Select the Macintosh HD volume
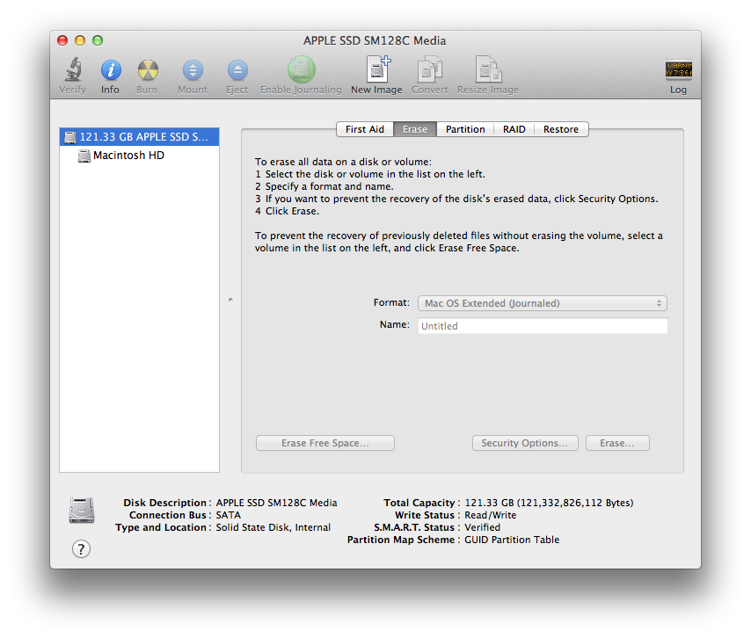Image resolution: width=751 pixels, height=638 pixels. coord(139,156)
